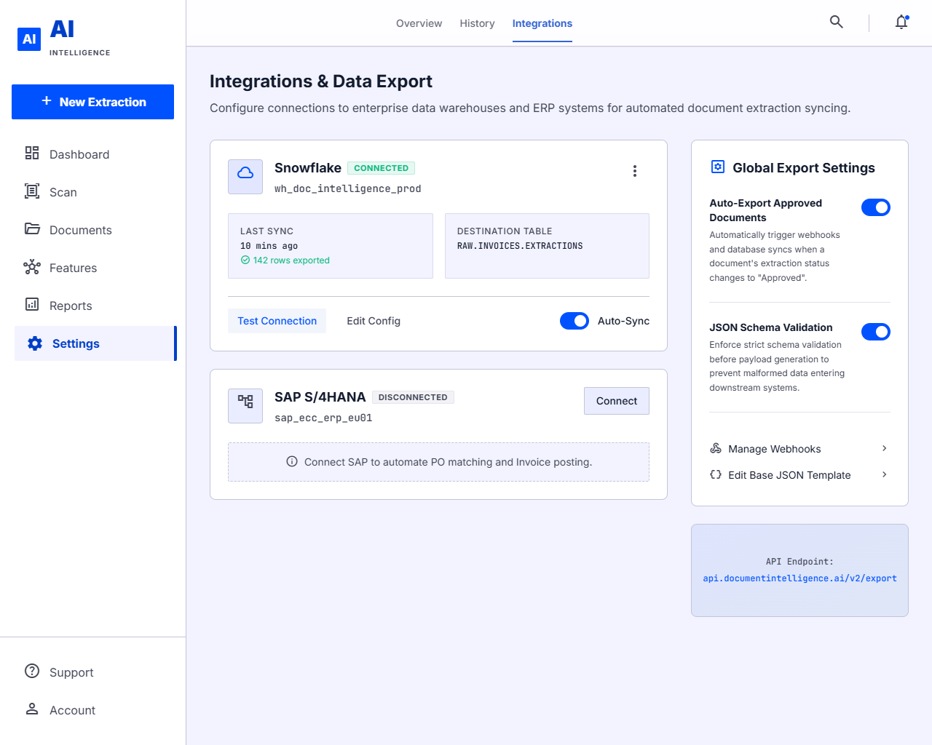Open Settings in the sidebar
This screenshot has height=745, width=932.
point(95,343)
